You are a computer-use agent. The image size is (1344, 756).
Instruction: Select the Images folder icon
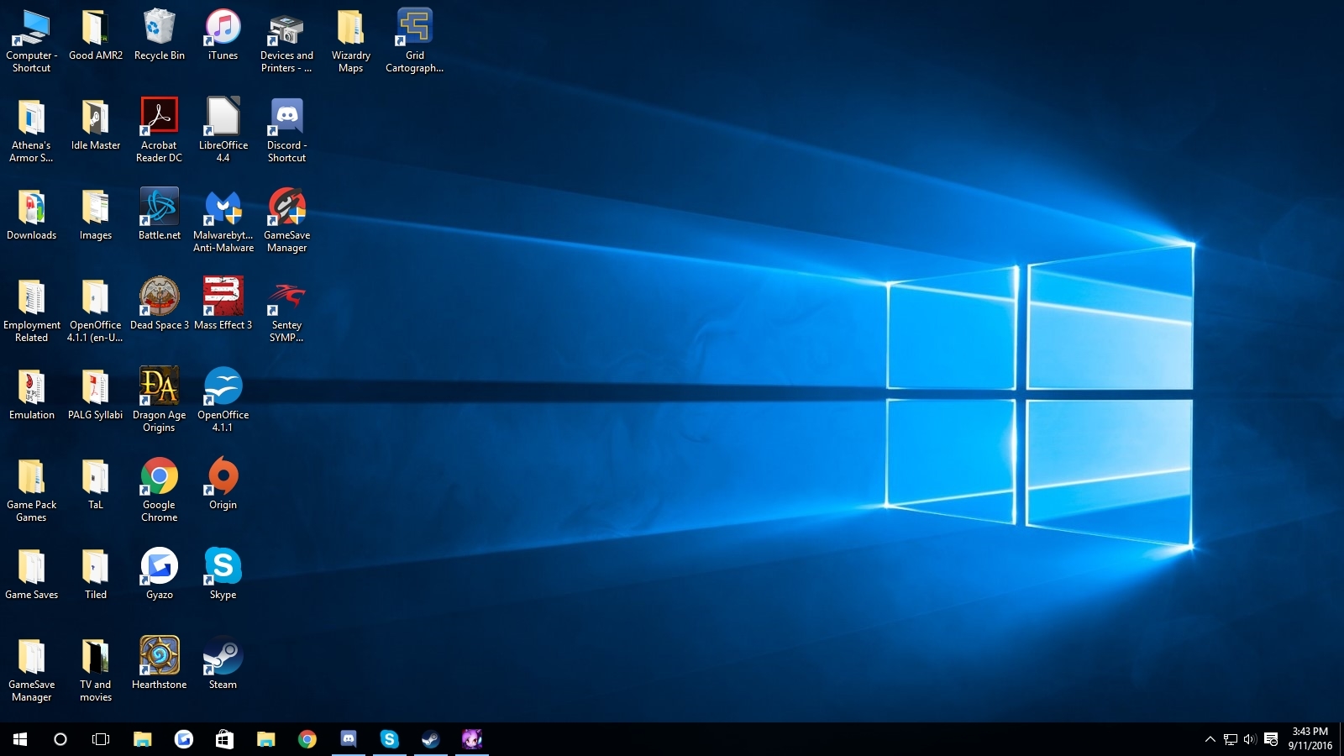tap(96, 215)
